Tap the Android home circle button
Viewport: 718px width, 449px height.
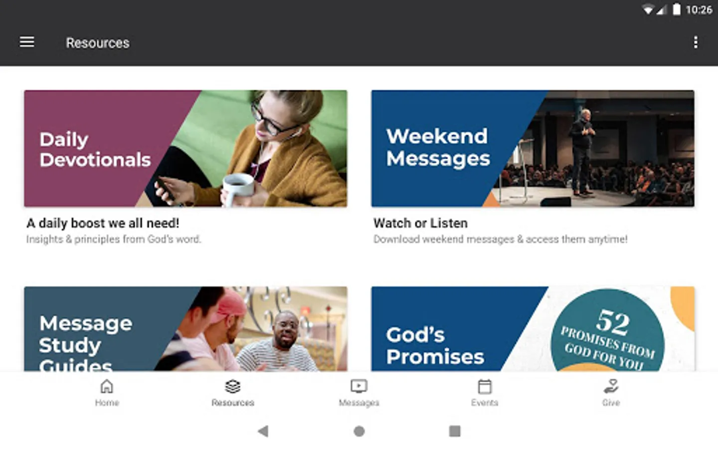point(359,431)
